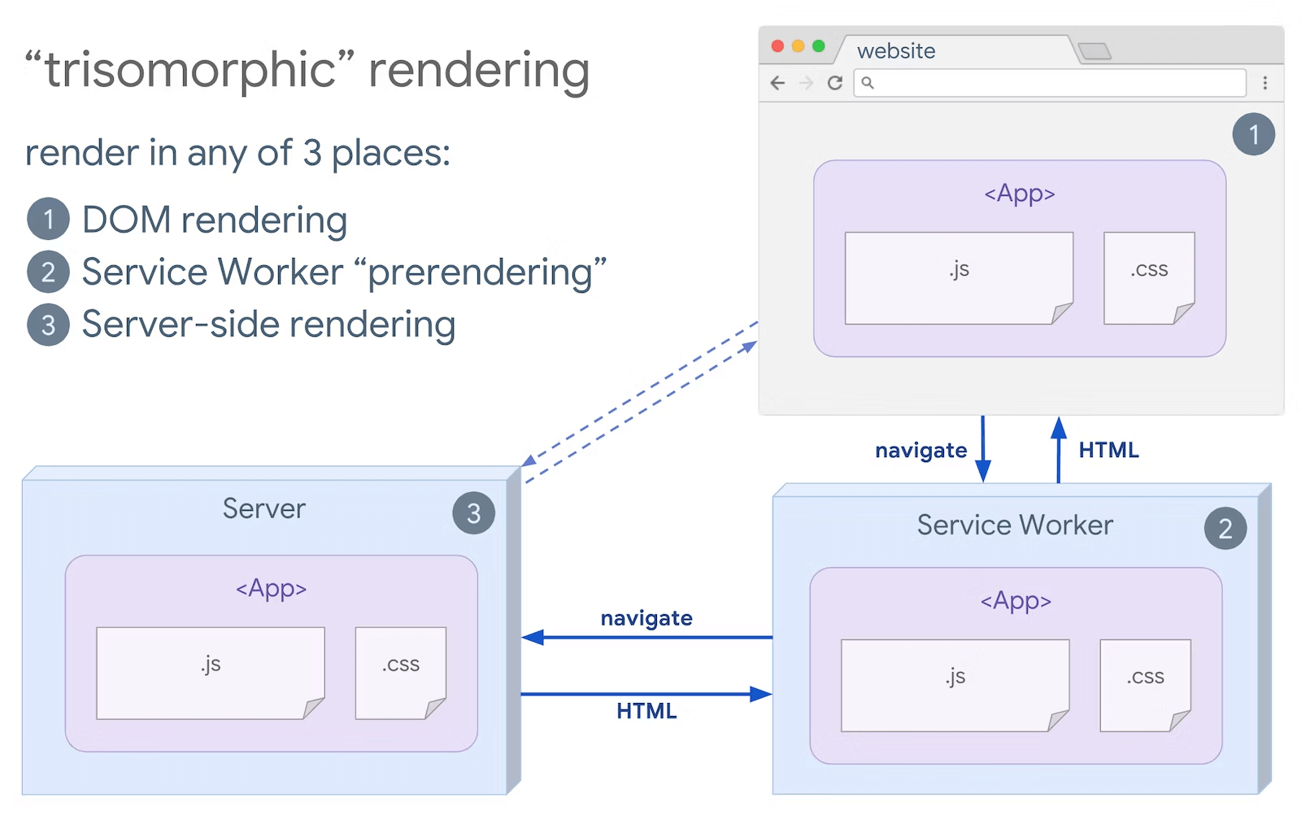Click the browser back arrow
This screenshot has width=1301, height=820.
pyautogui.click(x=778, y=83)
